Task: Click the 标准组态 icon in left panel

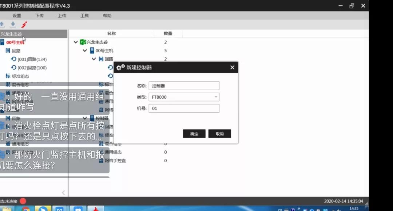Action: [x=8, y=76]
